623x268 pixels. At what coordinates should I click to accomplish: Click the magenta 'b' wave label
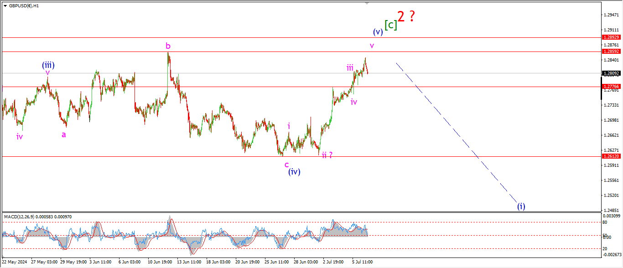click(168, 46)
